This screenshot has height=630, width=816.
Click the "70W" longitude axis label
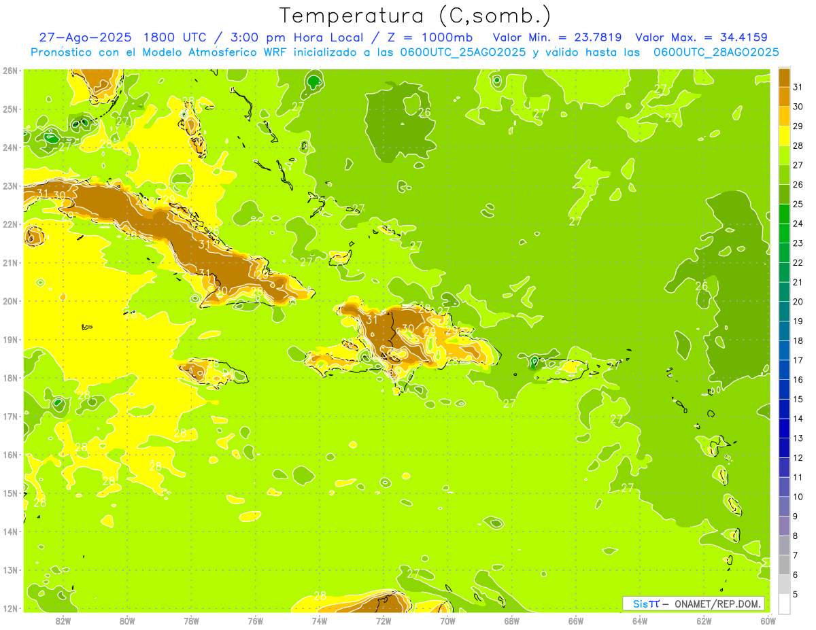tap(447, 620)
